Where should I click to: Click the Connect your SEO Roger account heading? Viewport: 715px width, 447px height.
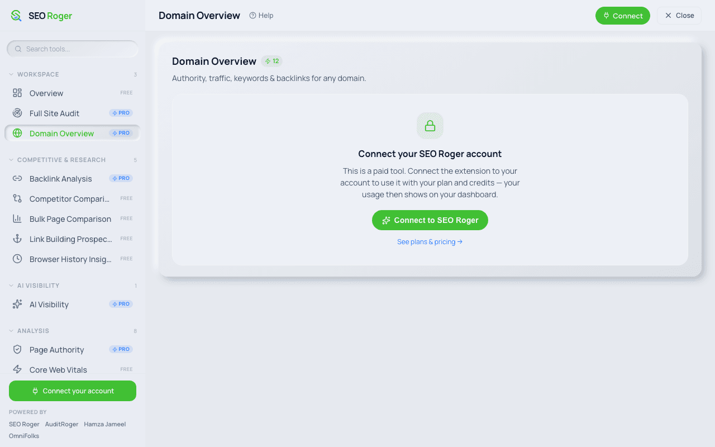pos(430,154)
